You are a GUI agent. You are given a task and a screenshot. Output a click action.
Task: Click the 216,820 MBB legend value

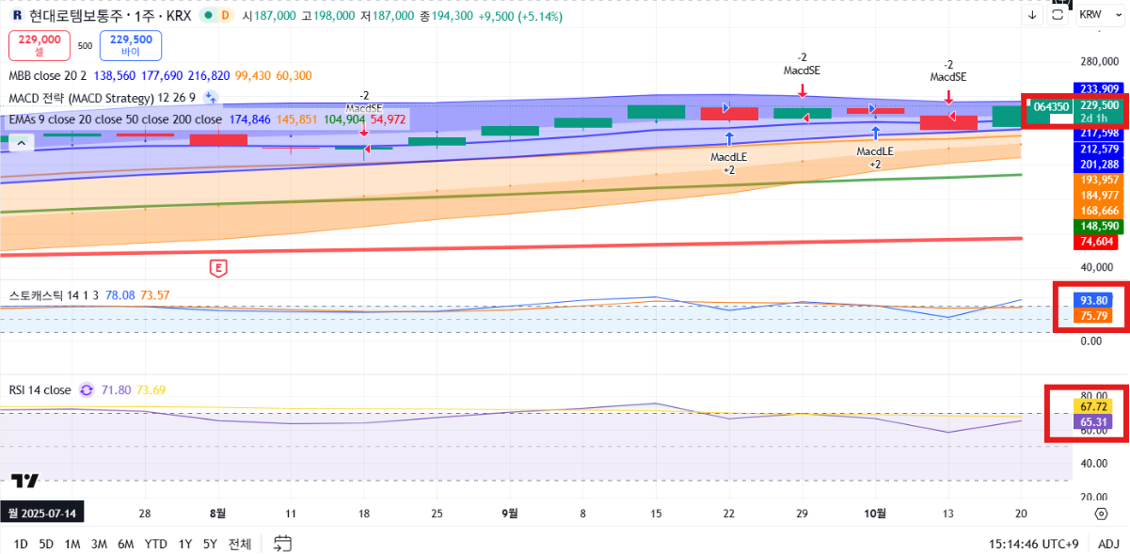pyautogui.click(x=209, y=76)
